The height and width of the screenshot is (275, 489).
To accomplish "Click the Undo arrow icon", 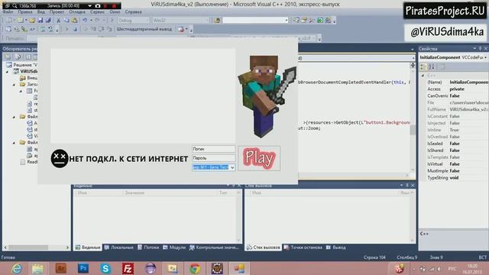I will pyautogui.click(x=85, y=21).
